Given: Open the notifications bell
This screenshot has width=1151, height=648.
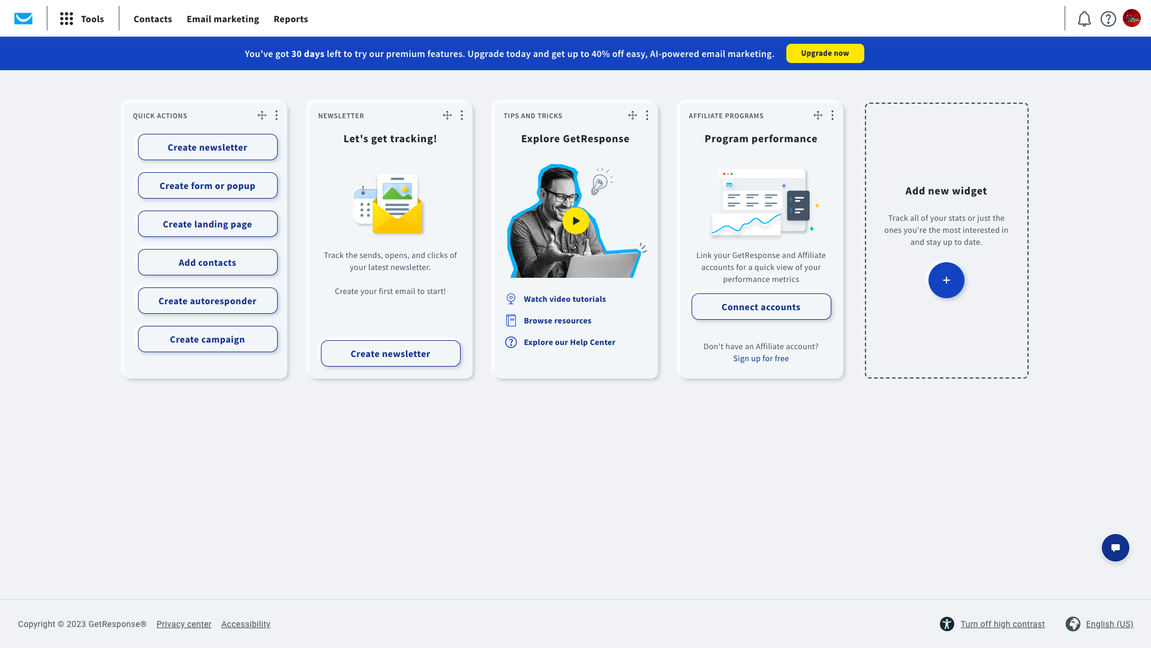Looking at the screenshot, I should coord(1084,19).
